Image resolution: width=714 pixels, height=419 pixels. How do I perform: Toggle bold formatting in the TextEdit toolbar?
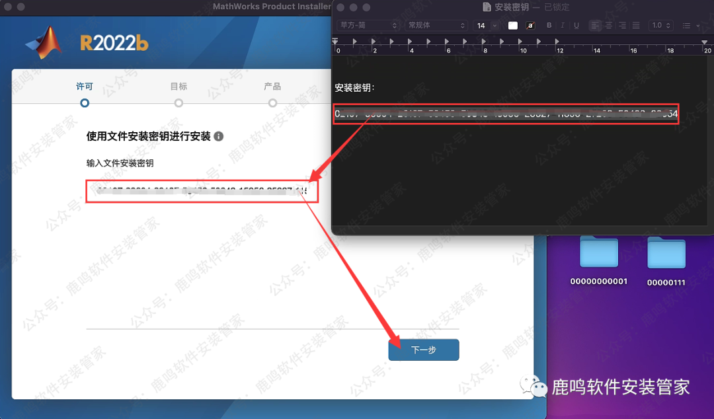pyautogui.click(x=549, y=25)
